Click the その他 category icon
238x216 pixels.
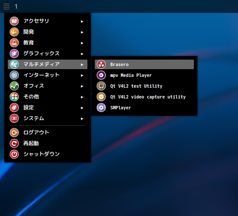click(x=14, y=97)
